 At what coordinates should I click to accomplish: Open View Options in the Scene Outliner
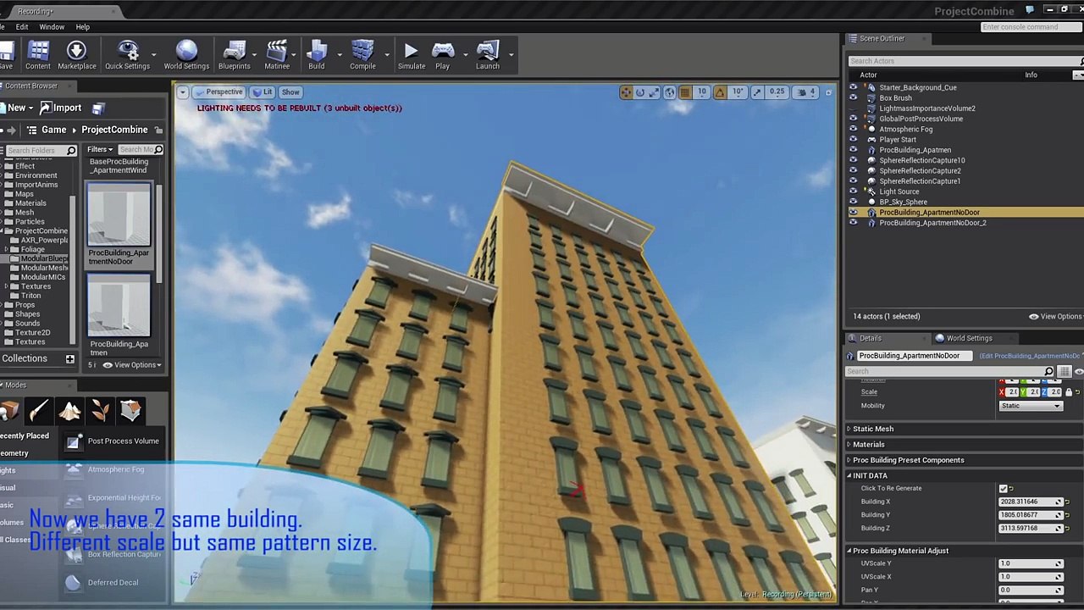click(1056, 317)
